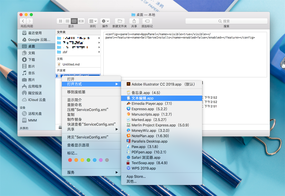This screenshot has height=196, width=285.
Task: Open with Elmedia Player.app
Action: tap(162, 104)
